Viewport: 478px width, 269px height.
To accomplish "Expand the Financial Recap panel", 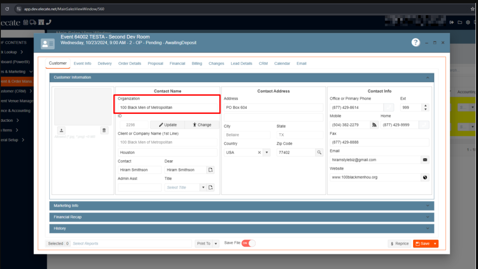I will (x=241, y=217).
